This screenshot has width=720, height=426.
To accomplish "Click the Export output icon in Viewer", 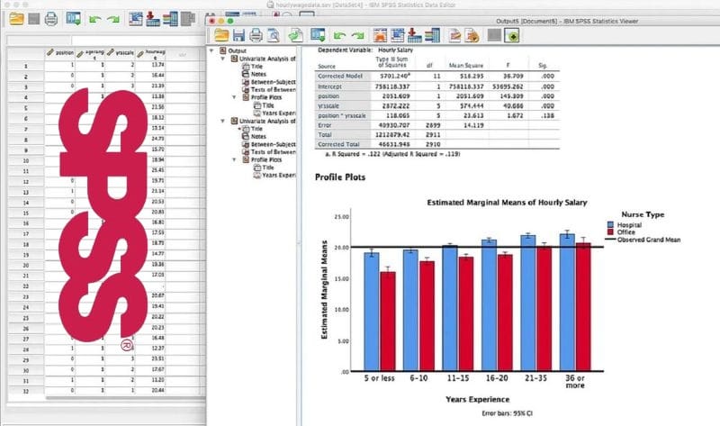I will point(295,35).
